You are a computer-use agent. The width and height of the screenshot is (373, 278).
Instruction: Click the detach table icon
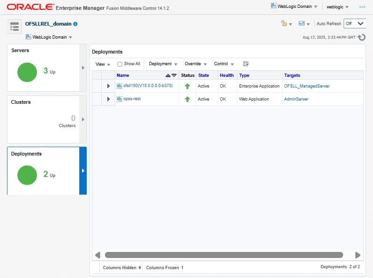pos(246,64)
